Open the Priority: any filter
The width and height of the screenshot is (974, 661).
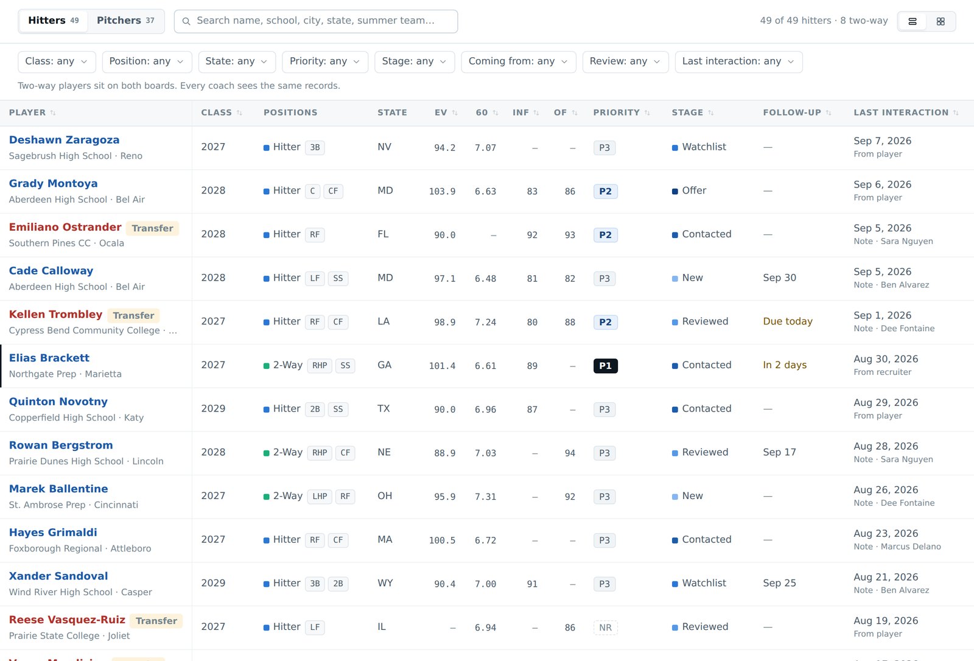click(325, 61)
